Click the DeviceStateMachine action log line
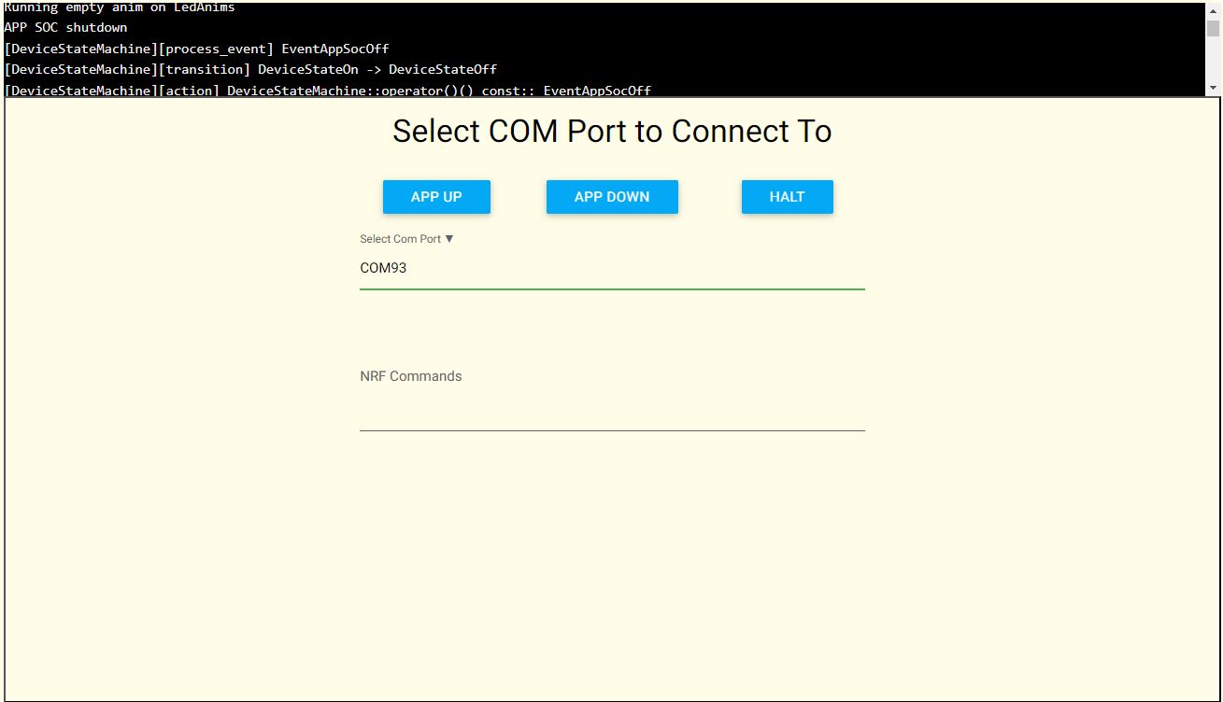1223x702 pixels. tap(327, 91)
